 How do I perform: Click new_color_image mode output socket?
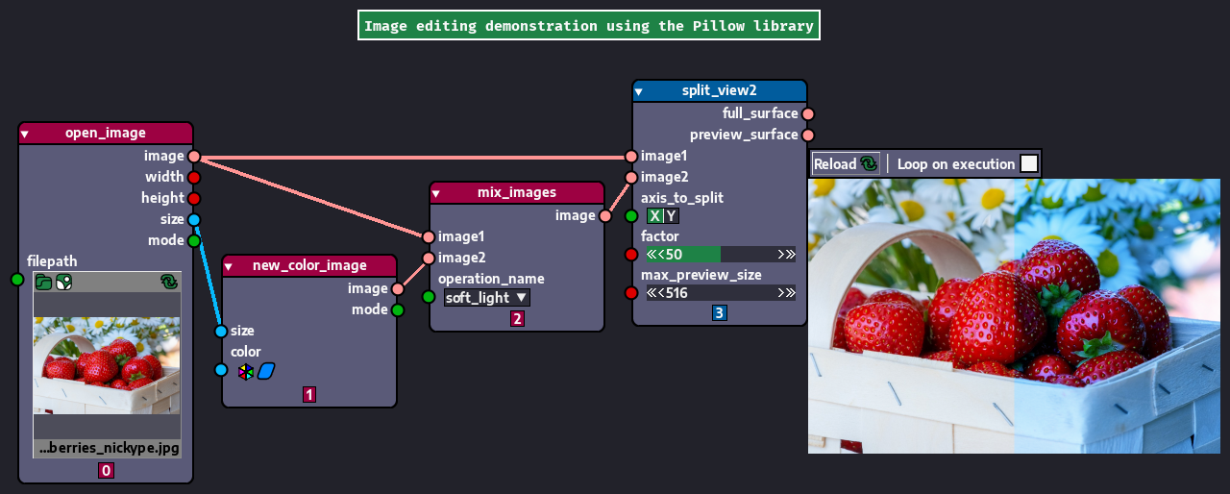pos(398,309)
